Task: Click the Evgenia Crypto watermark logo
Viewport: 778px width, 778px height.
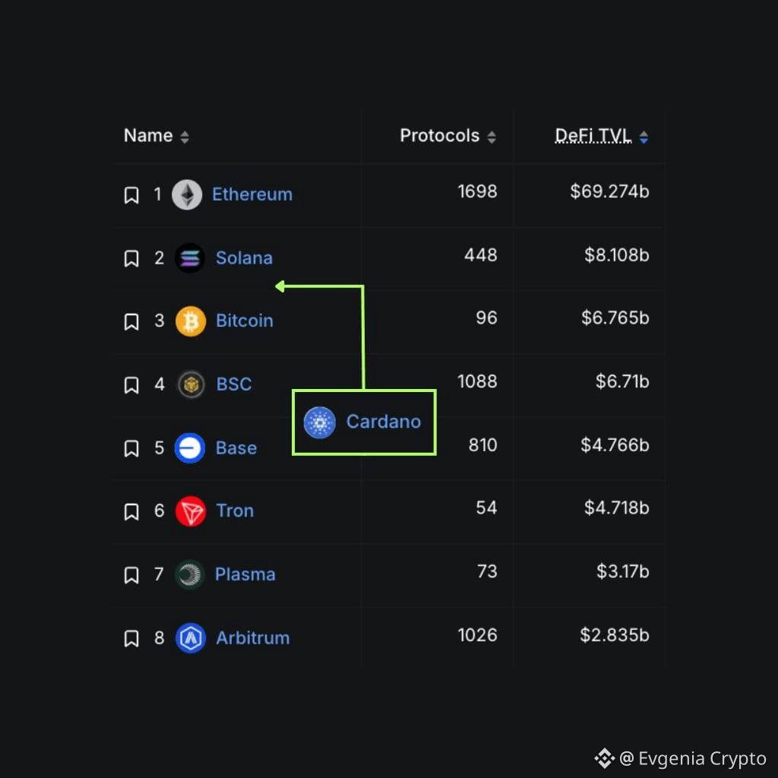Action: (x=602, y=757)
